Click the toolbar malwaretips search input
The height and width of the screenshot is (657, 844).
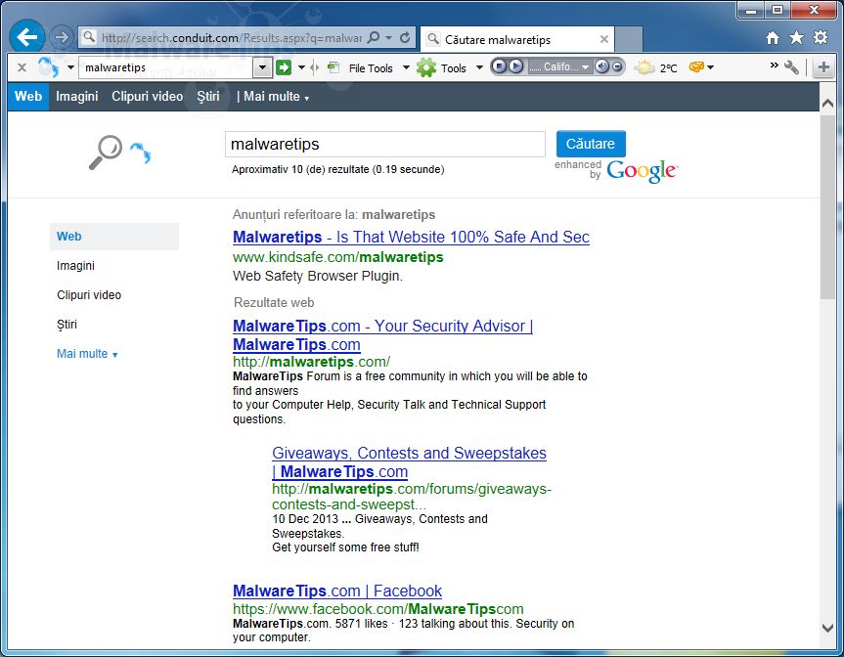(166, 67)
